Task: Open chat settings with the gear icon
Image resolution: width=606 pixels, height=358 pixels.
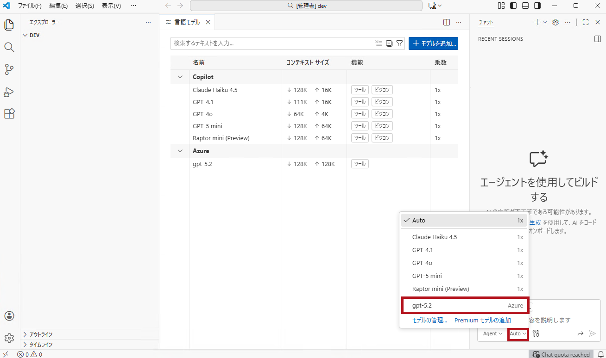Action: [x=555, y=22]
